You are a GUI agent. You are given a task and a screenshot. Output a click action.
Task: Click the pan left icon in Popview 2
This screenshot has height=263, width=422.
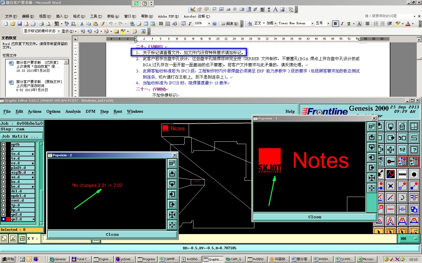coord(172,194)
